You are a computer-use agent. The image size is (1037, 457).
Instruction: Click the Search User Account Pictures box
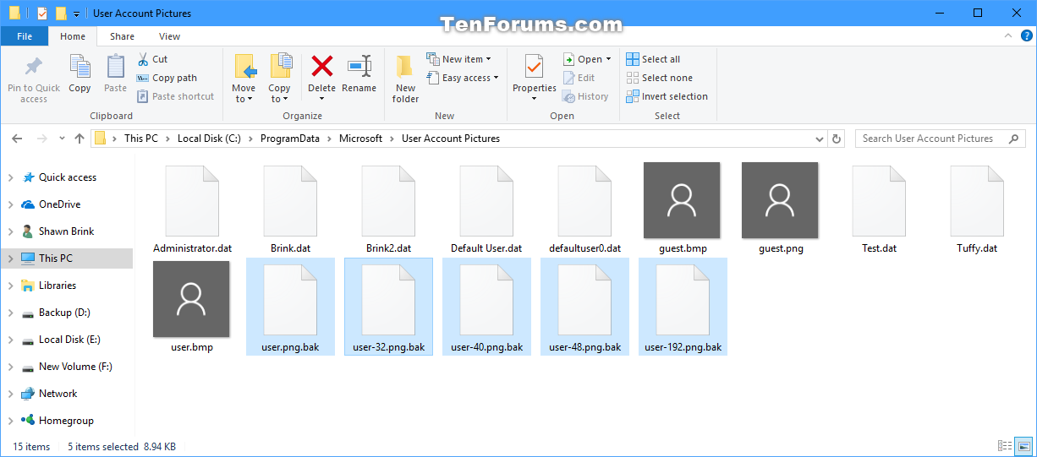point(940,139)
